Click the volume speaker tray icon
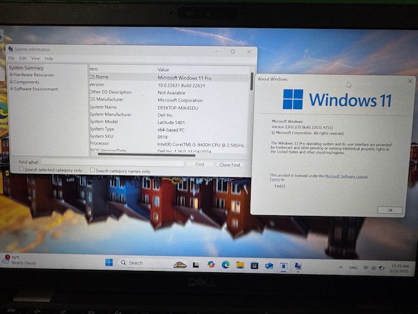The width and height of the screenshot is (418, 314). point(373,268)
